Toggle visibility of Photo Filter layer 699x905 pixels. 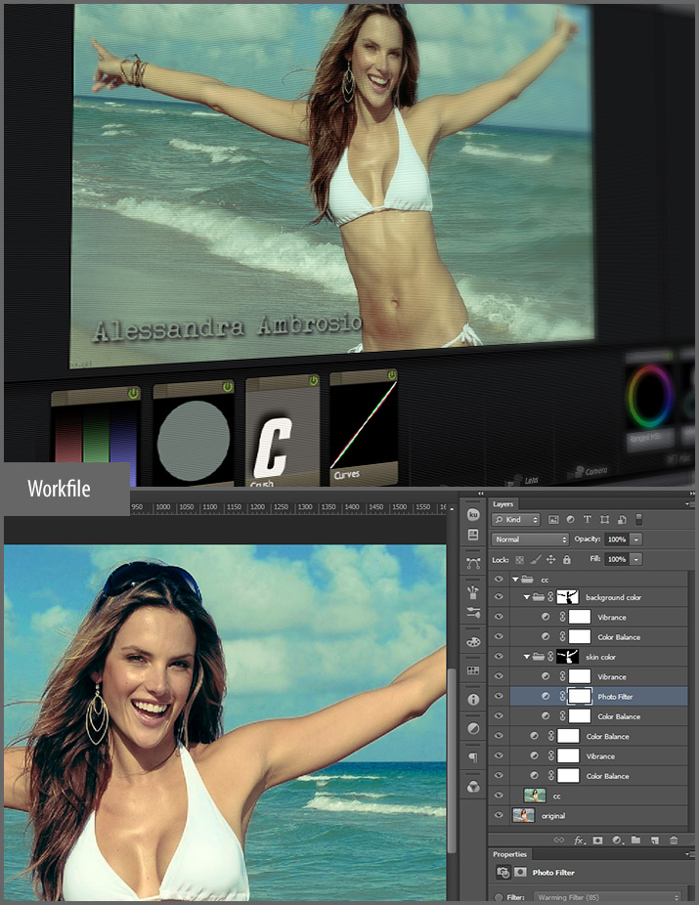tap(500, 697)
